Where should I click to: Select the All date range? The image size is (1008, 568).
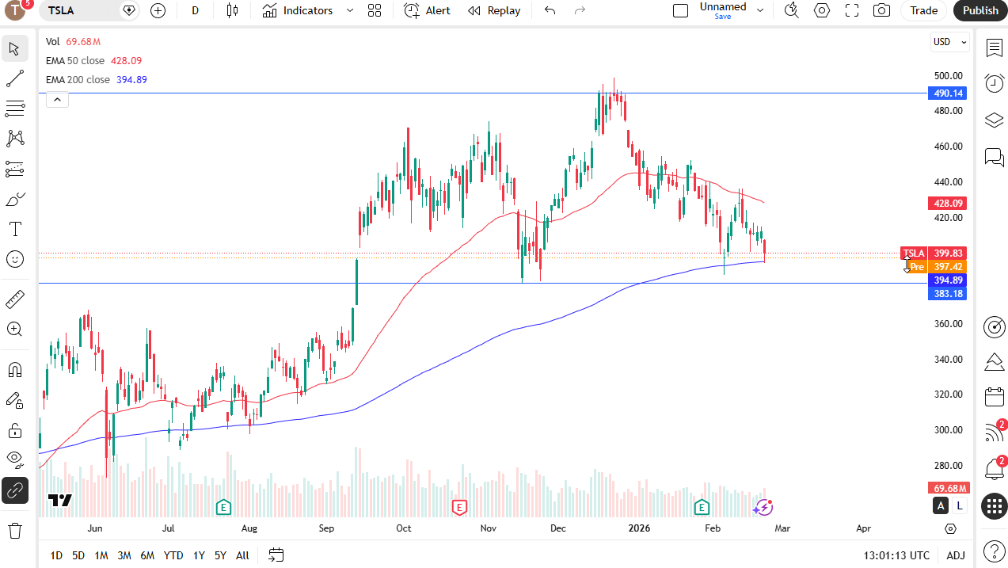pos(242,555)
